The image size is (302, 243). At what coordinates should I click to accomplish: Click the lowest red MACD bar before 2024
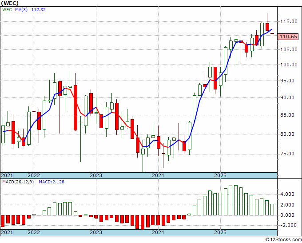[x=143, y=222]
